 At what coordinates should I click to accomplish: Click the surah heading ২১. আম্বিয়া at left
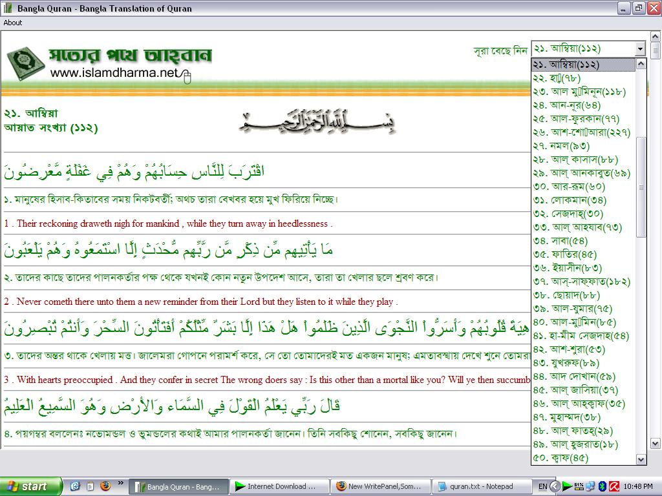[x=31, y=113]
